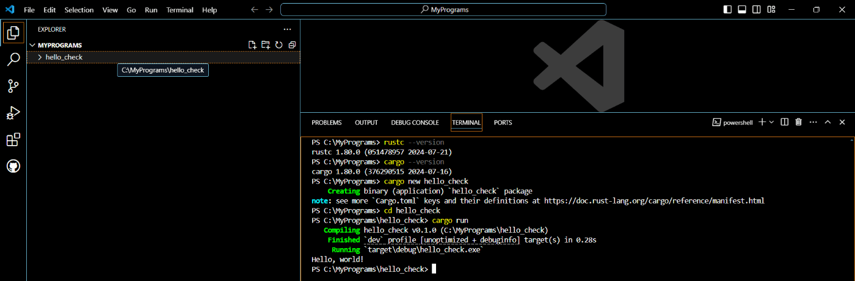
Task: Open the Extensions view
Action: tap(13, 140)
